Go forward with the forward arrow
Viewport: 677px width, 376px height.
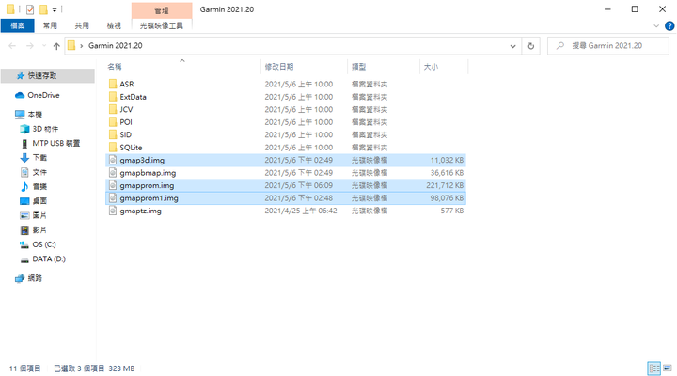tap(29, 46)
